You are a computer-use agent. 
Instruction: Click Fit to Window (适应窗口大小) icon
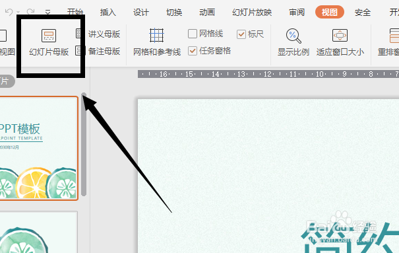(340, 36)
